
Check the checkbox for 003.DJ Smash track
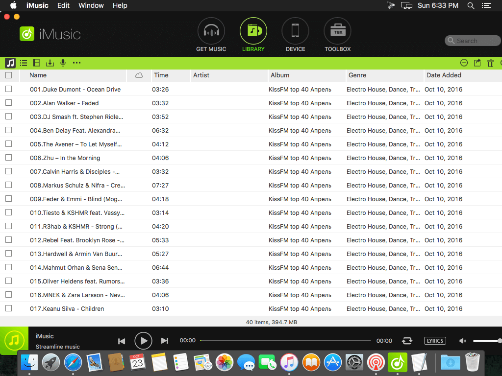coord(7,117)
